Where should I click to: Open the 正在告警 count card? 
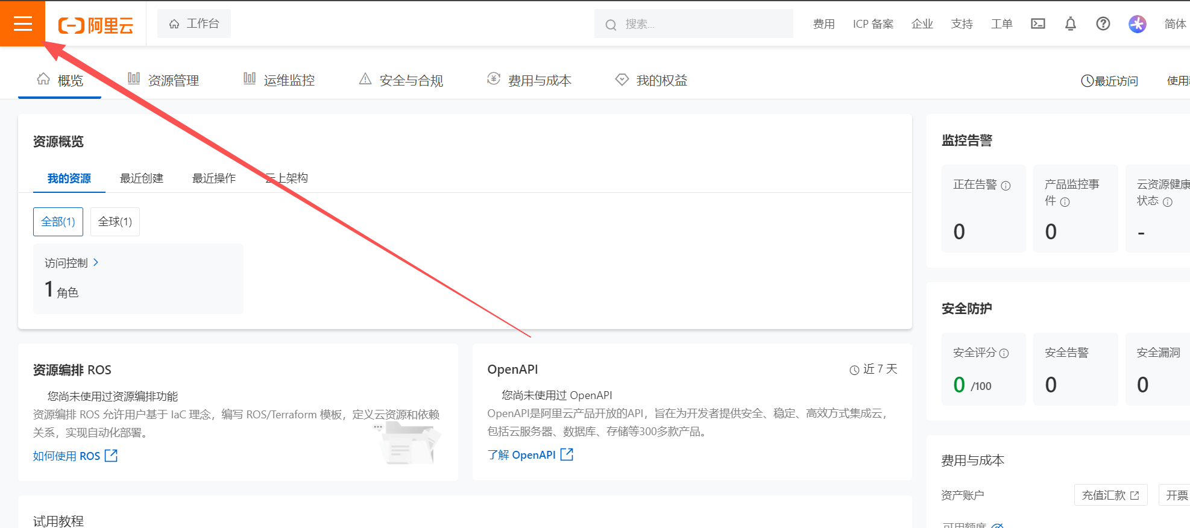point(984,209)
